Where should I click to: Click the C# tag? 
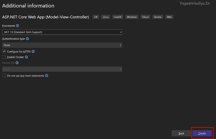pyautogui.click(x=96, y=17)
